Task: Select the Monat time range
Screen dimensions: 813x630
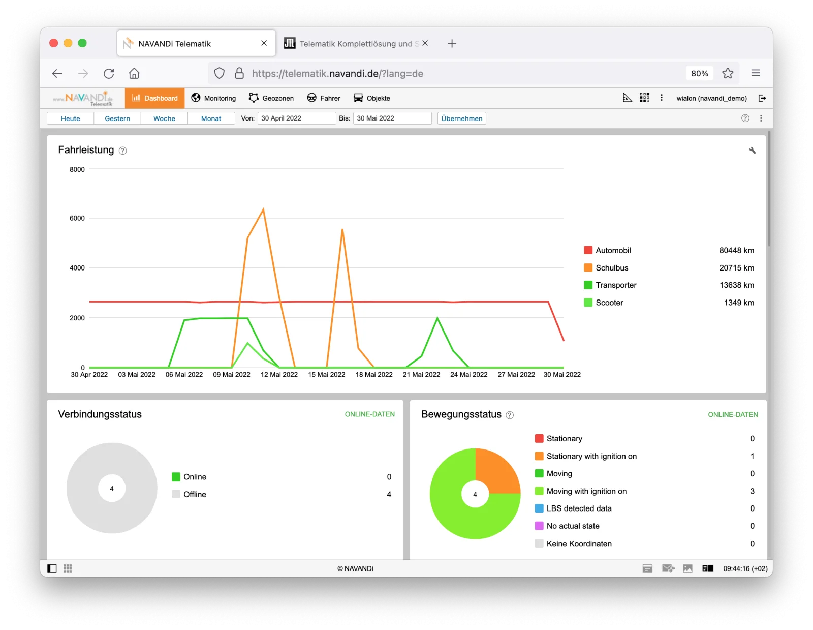Action: point(211,118)
